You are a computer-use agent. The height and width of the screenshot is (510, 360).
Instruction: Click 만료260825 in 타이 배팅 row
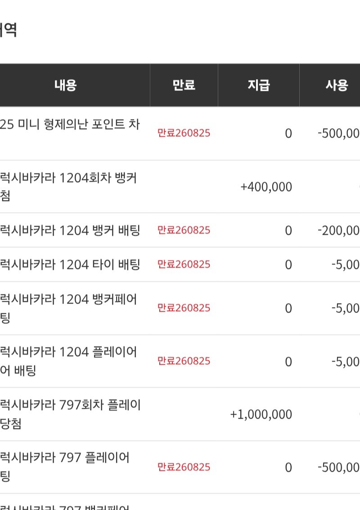[184, 264]
